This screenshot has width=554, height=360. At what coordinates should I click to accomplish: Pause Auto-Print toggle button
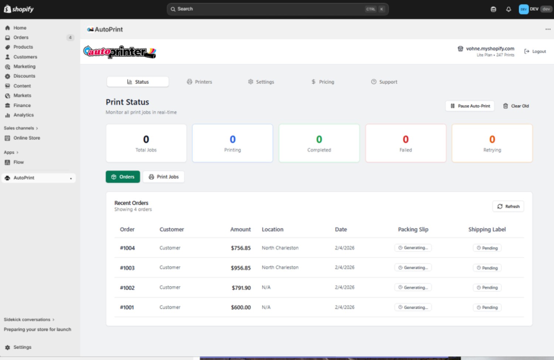tap(470, 106)
